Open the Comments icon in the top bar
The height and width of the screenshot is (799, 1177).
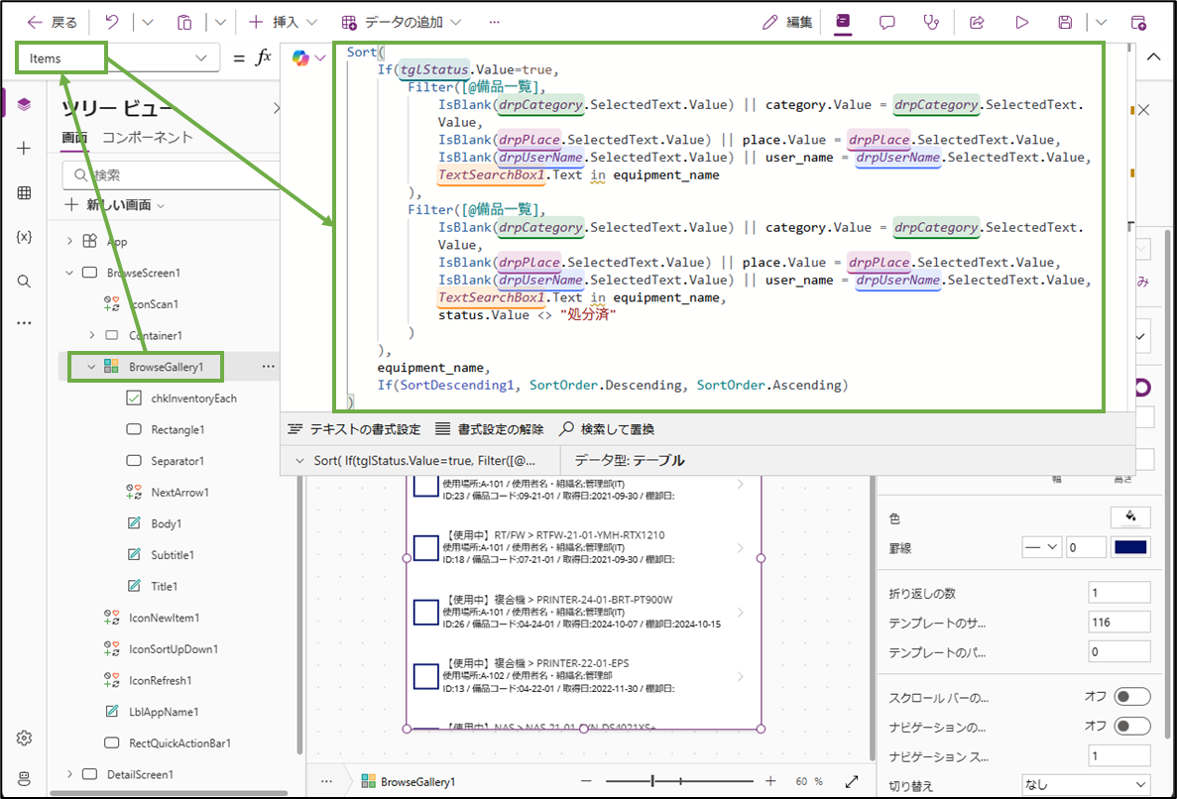point(885,21)
